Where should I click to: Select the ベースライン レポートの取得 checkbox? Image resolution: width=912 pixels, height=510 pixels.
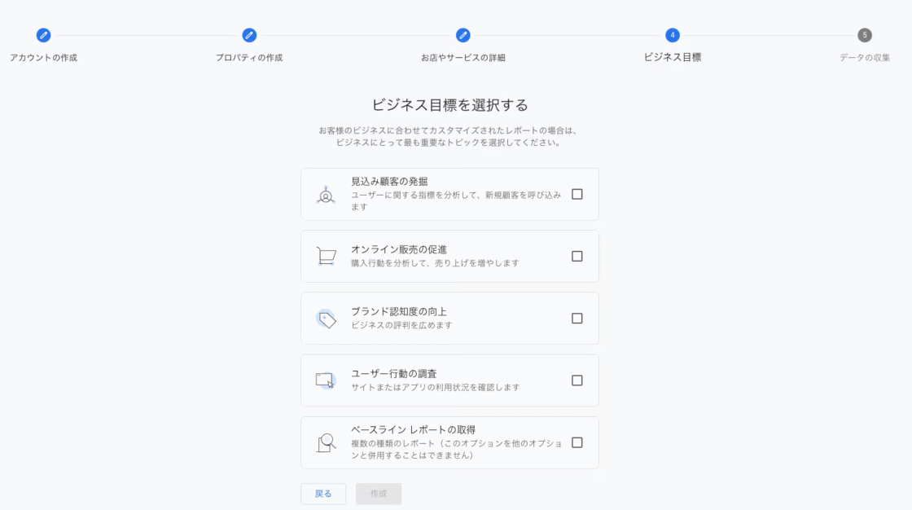577,442
